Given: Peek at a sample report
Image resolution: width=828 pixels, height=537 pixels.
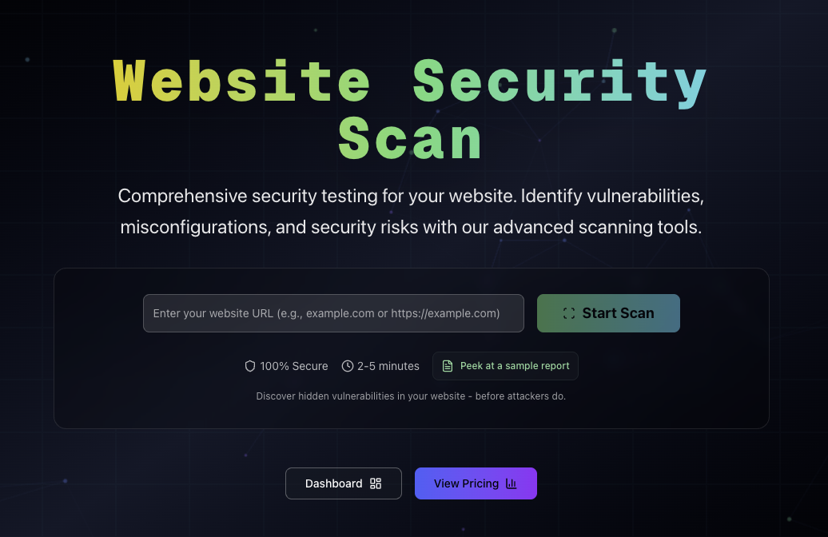Looking at the screenshot, I should (x=505, y=366).
